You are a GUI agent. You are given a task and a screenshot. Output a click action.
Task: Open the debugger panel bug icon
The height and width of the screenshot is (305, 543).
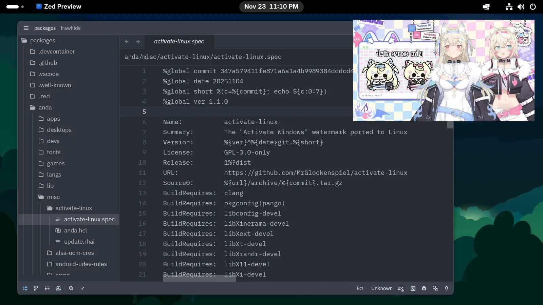click(x=424, y=288)
